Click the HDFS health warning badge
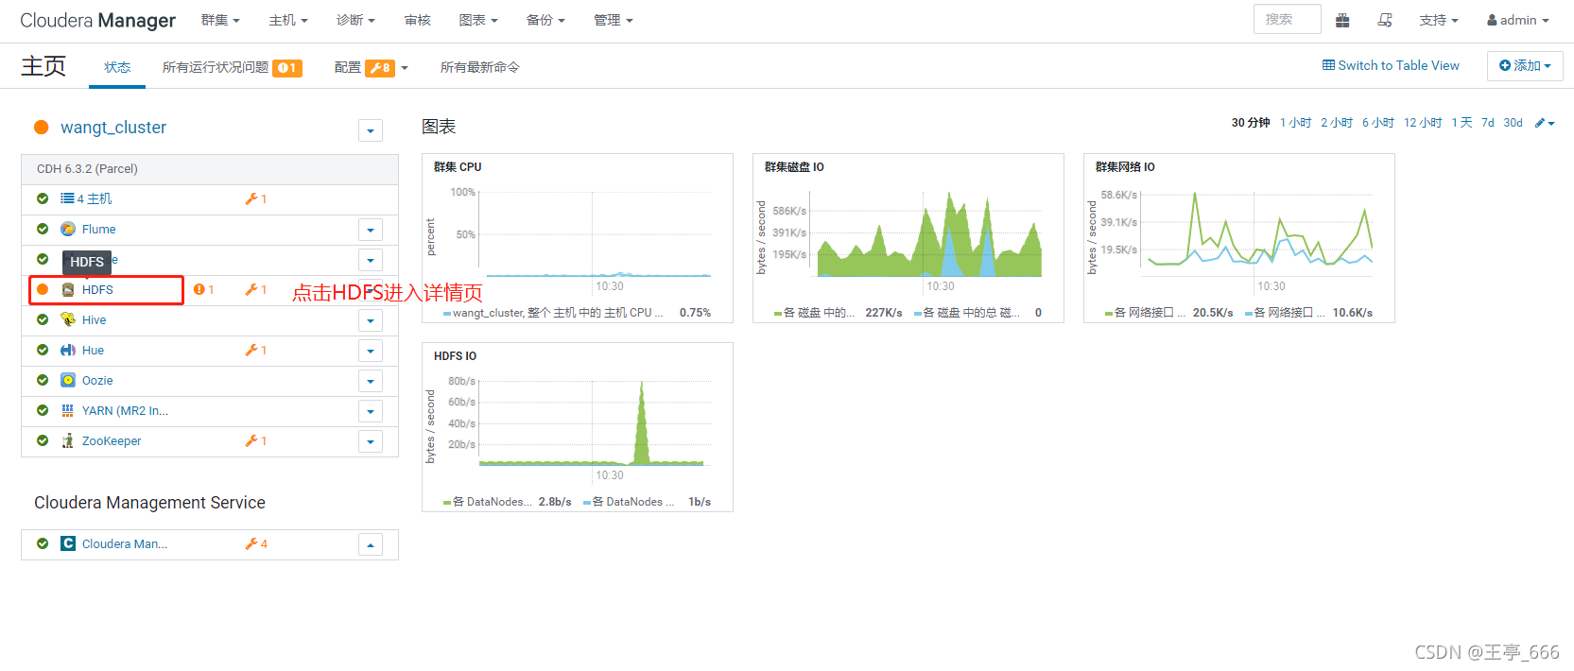 click(x=204, y=289)
